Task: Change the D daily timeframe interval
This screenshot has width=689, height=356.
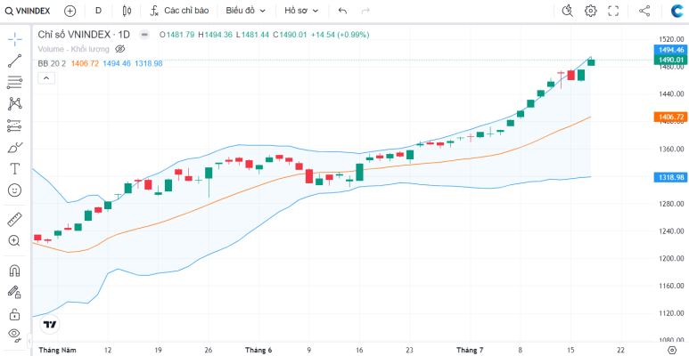Action: (x=98, y=11)
